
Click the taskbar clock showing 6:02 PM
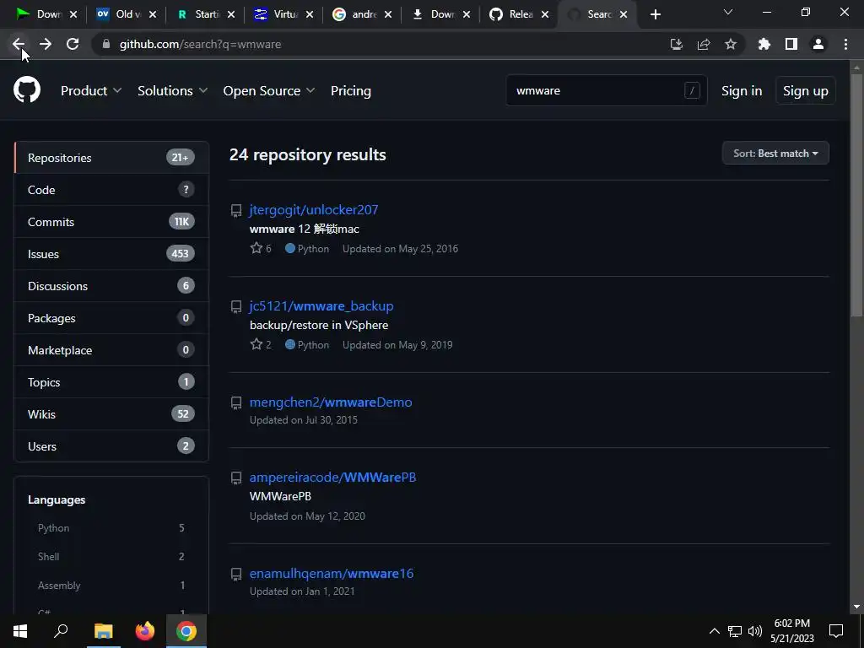click(x=791, y=631)
